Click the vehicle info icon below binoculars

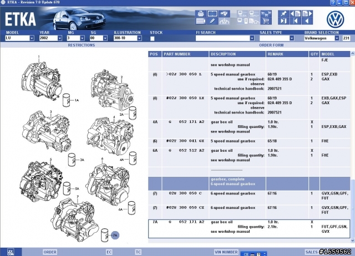coord(224,21)
